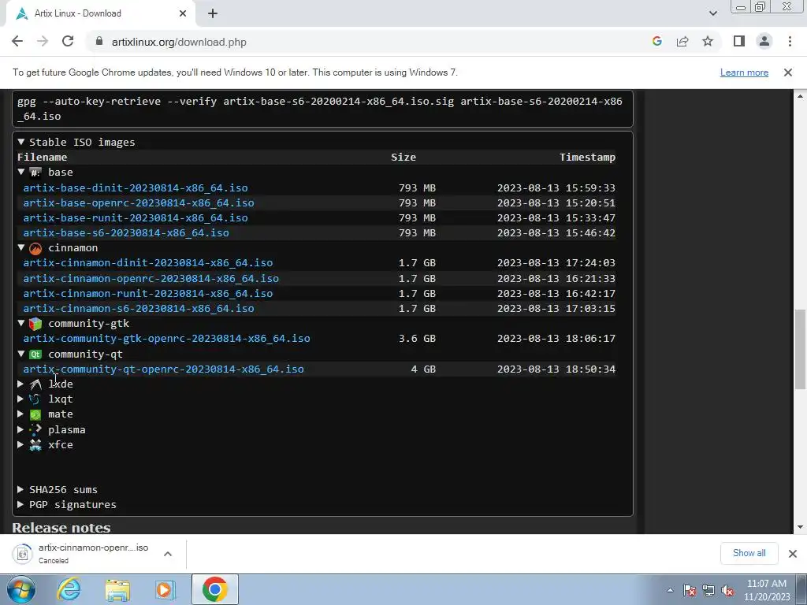Download artix-community-qt-openrc ISO

click(164, 369)
